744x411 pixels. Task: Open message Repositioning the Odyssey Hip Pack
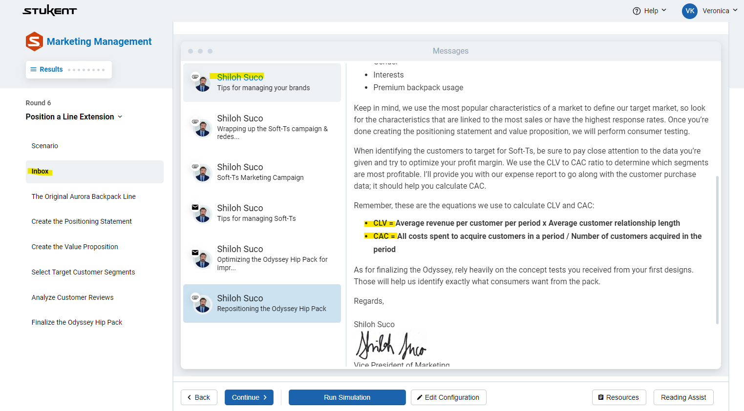pyautogui.click(x=262, y=303)
